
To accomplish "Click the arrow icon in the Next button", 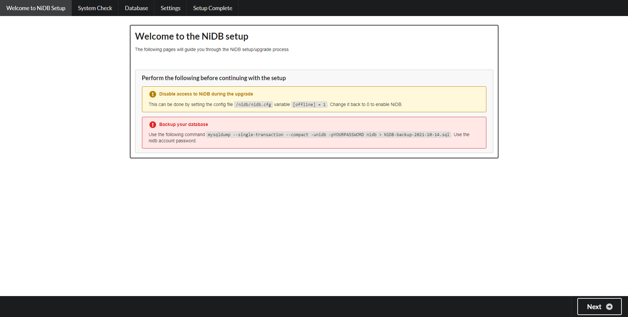I will [609, 307].
